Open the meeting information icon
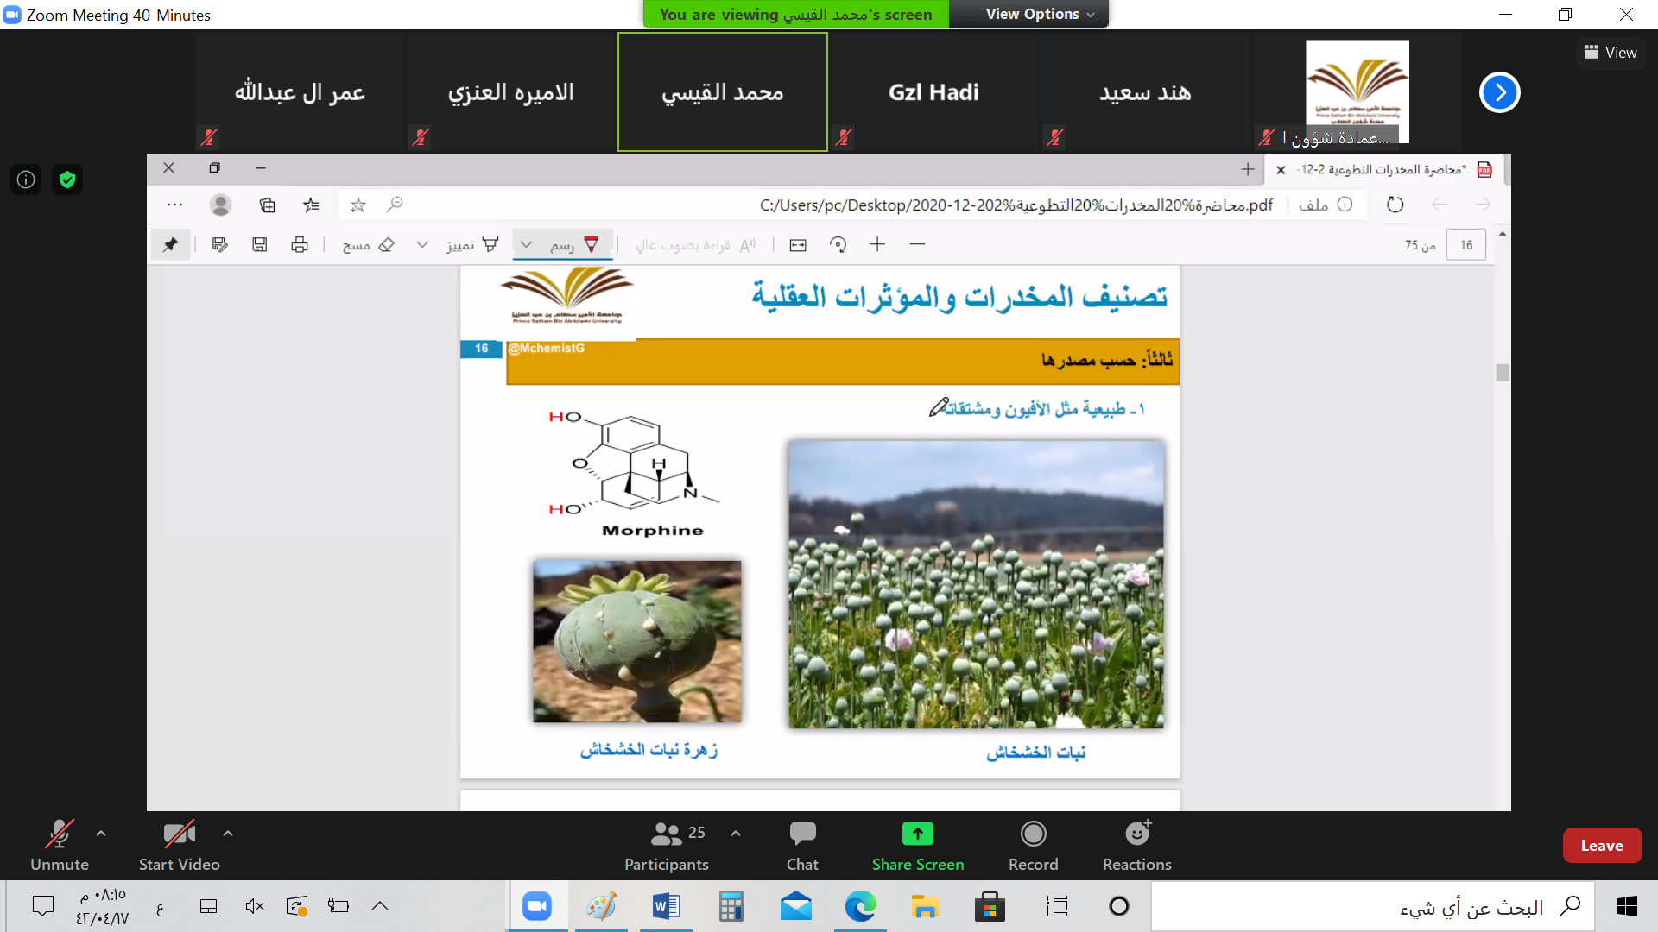 tap(26, 179)
